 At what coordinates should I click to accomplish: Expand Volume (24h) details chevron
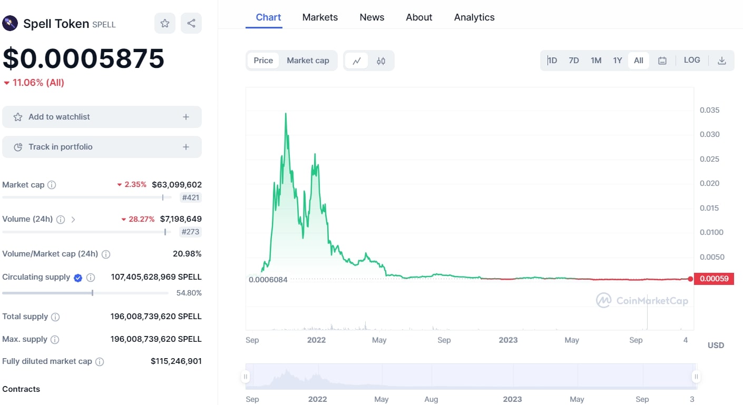pos(73,219)
